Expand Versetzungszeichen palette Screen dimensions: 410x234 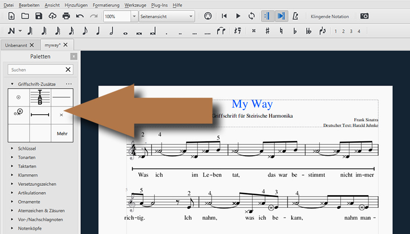(12, 184)
